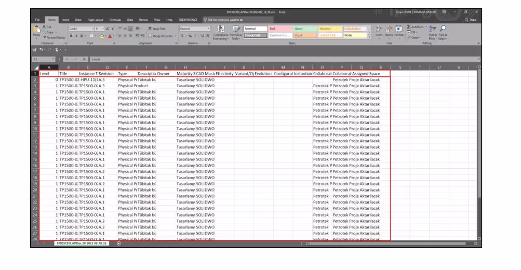
Task: Open the 3DEXPERIENCE ribbon tab
Action: 188,20
